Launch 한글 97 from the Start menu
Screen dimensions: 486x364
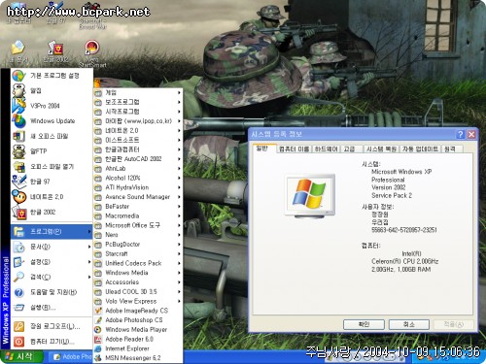pyautogui.click(x=52, y=182)
